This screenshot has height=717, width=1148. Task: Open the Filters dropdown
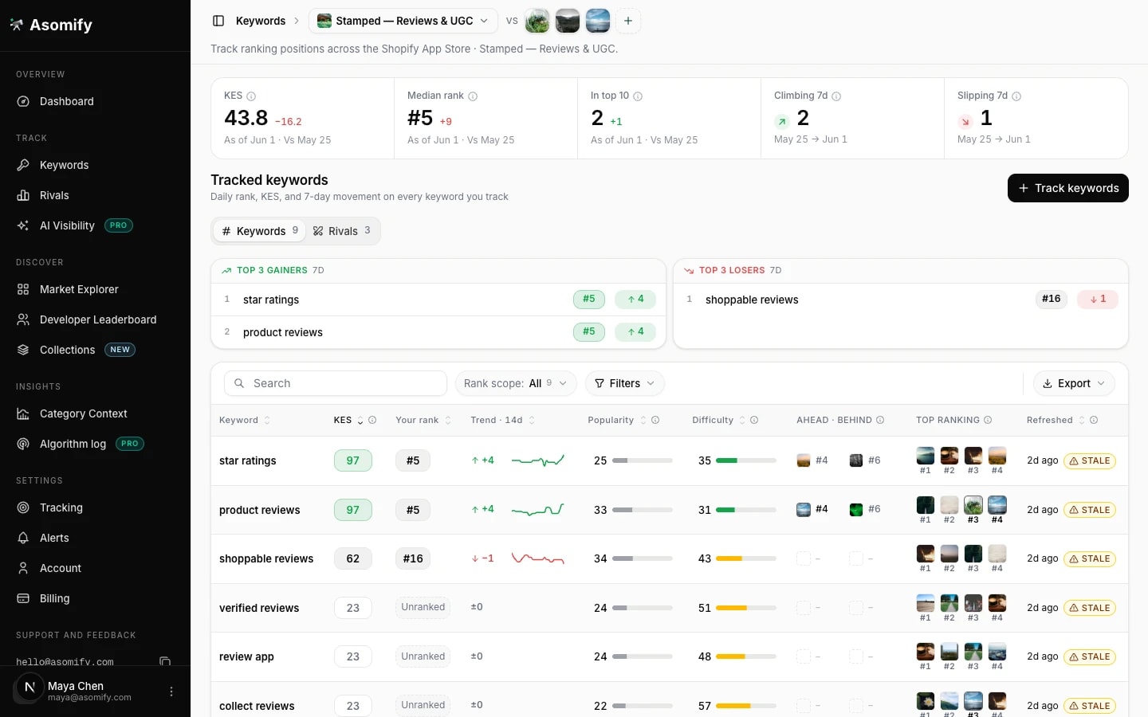(x=625, y=383)
